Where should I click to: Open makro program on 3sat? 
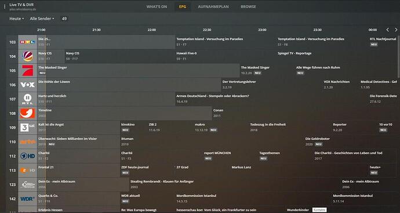221,128
